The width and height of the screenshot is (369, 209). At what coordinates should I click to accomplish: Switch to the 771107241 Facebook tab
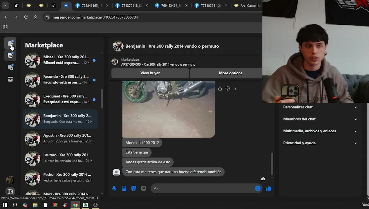tap(210, 6)
